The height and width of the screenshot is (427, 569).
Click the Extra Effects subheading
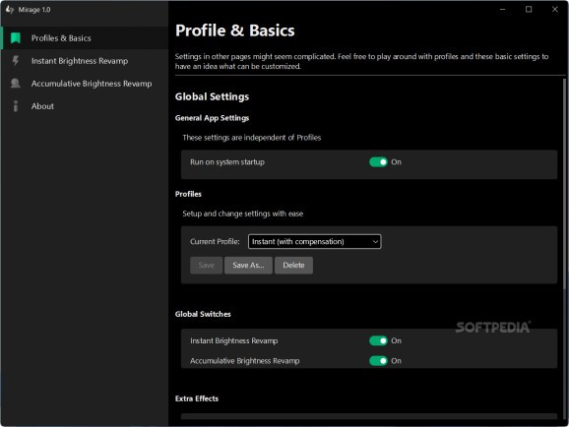click(x=197, y=398)
